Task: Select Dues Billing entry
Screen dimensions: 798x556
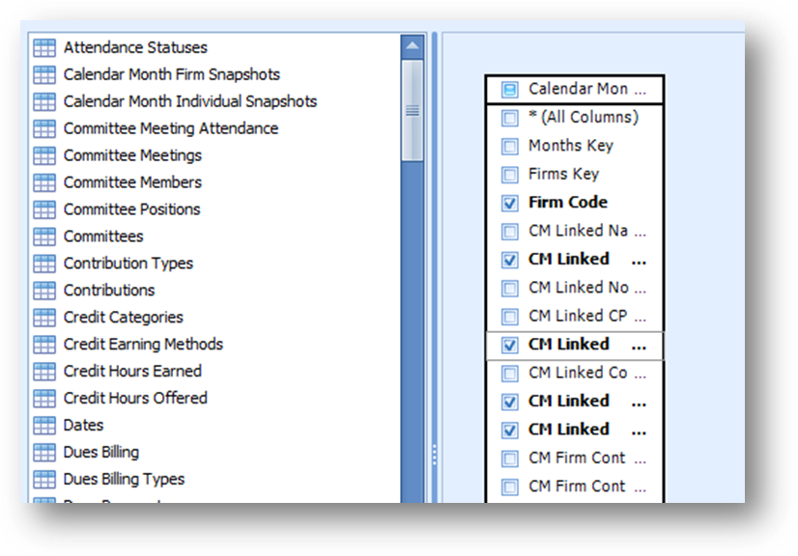Action: (x=100, y=452)
